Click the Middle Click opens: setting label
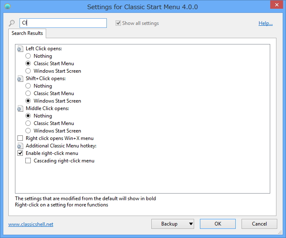This screenshot has width=286, height=238. pyautogui.click(x=47, y=108)
